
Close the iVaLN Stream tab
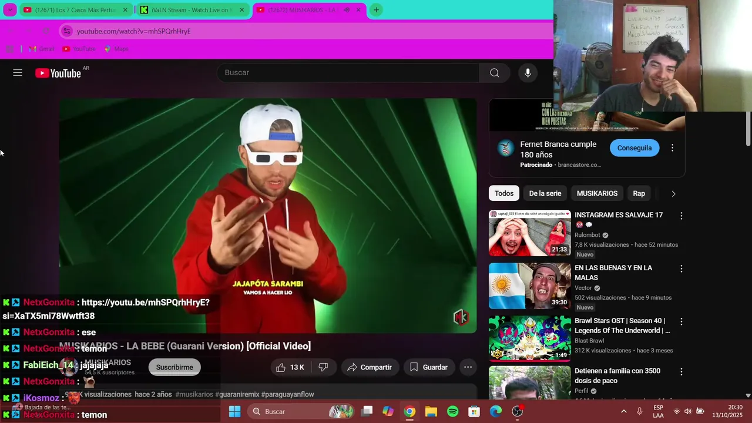coord(241,10)
